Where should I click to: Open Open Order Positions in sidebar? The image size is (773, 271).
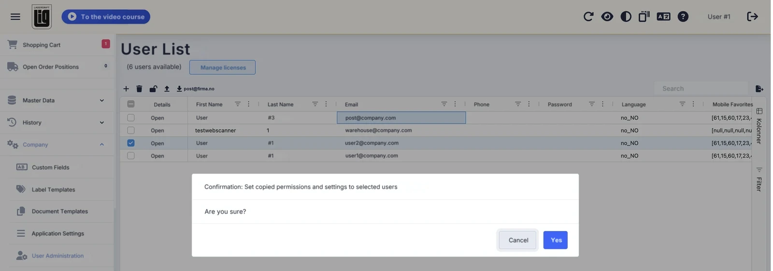click(58, 67)
